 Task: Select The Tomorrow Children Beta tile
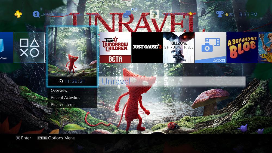click(115, 48)
